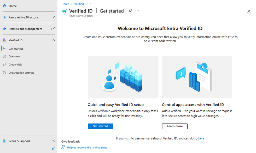This screenshot has width=256, height=153.
Task: Collapse the Verified ID section
Action: tap(53, 40)
